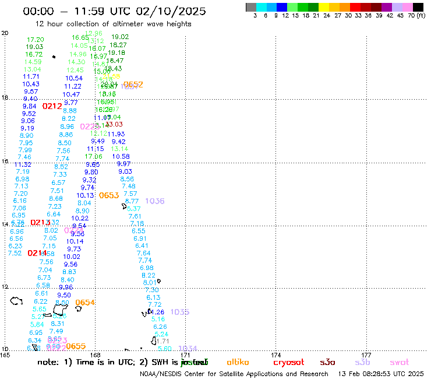431x379 pixels.
Task: Click the lavender s3b time label 1035
Action: click(x=180, y=312)
